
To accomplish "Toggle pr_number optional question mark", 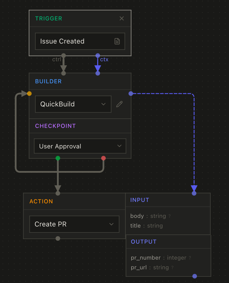I will (190, 258).
